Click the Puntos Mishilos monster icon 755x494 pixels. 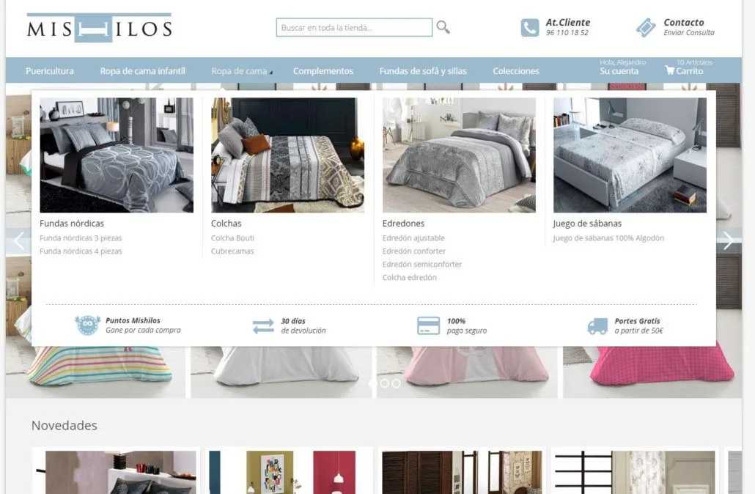[88, 325]
